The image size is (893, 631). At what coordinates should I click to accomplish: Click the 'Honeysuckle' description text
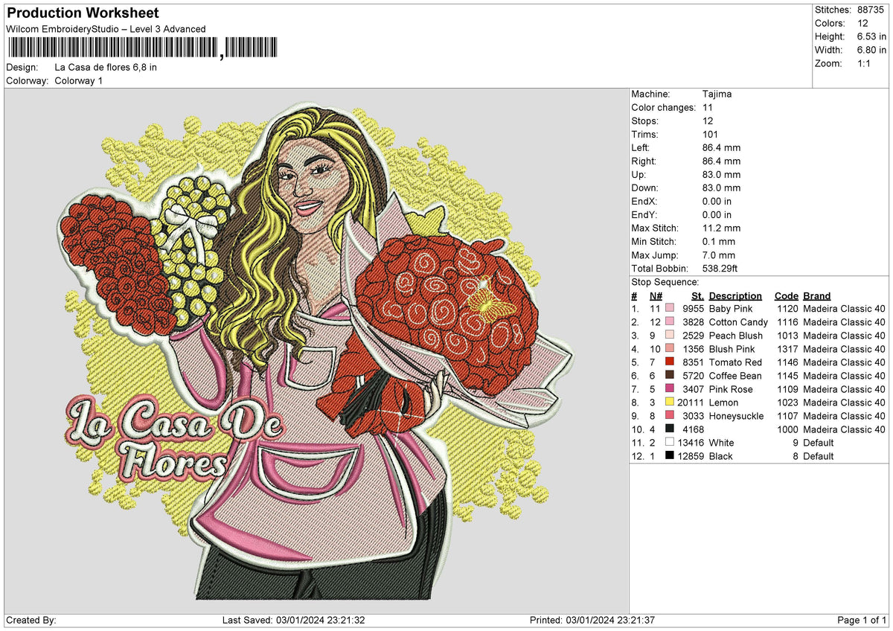[736, 415]
